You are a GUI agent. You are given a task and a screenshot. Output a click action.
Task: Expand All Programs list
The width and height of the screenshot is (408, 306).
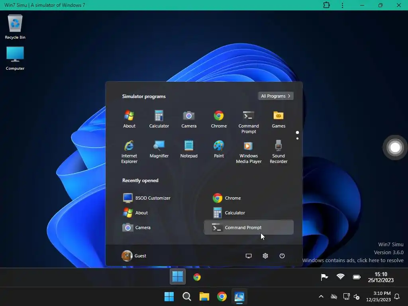click(276, 96)
